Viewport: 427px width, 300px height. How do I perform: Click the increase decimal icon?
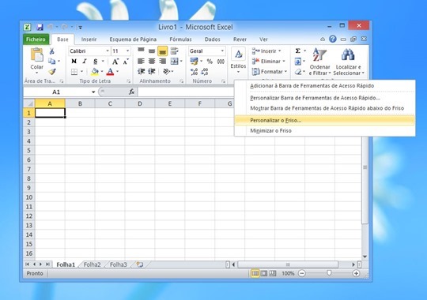[194, 72]
